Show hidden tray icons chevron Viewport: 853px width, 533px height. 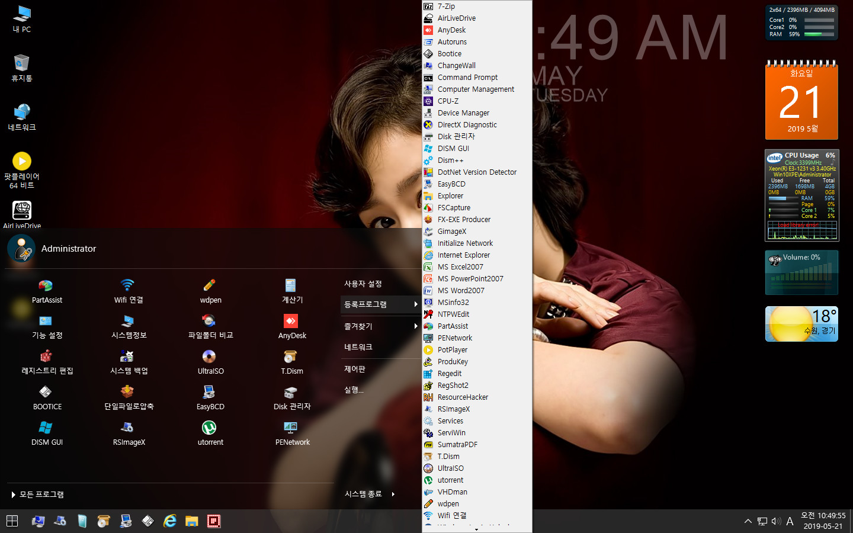(748, 521)
